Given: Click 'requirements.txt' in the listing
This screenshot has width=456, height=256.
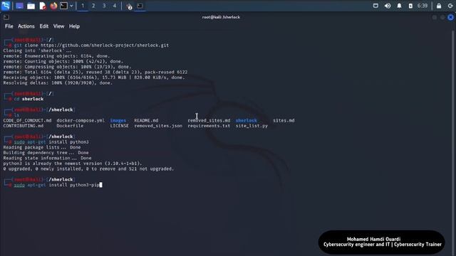Looking at the screenshot, I should (x=209, y=126).
